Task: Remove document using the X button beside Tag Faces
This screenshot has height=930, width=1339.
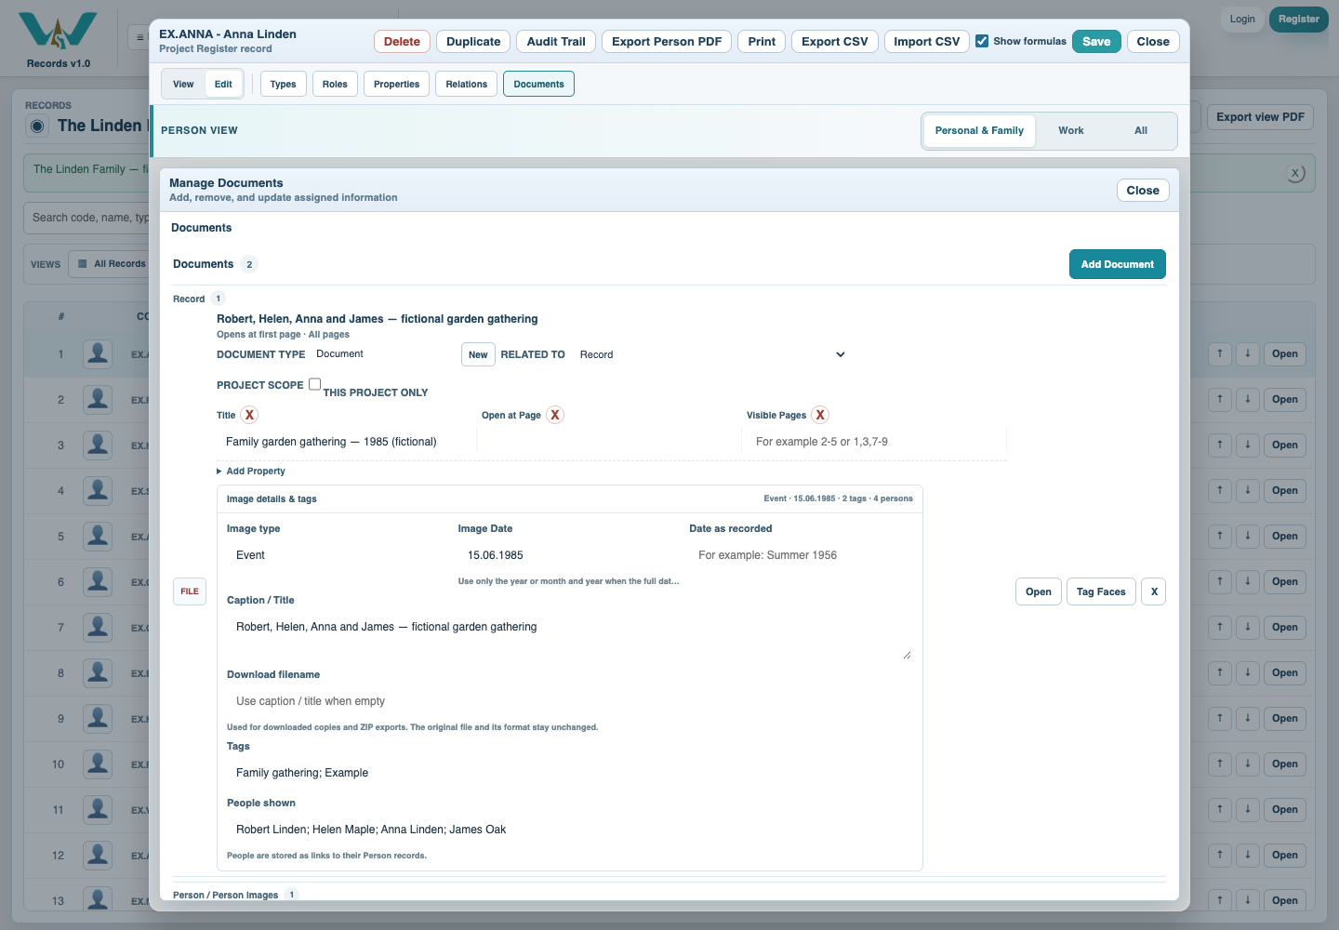Action: pos(1154,591)
